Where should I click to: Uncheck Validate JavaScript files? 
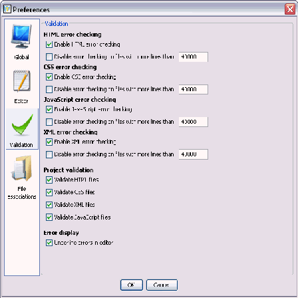click(x=49, y=218)
